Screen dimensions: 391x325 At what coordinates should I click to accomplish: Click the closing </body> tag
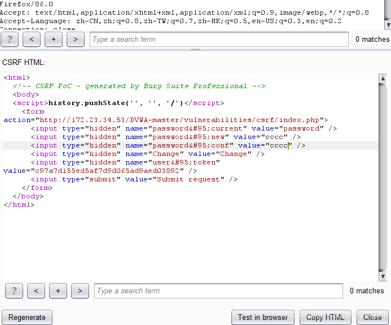click(x=28, y=196)
